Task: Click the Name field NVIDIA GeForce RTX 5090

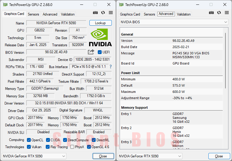Action: point(56,23)
